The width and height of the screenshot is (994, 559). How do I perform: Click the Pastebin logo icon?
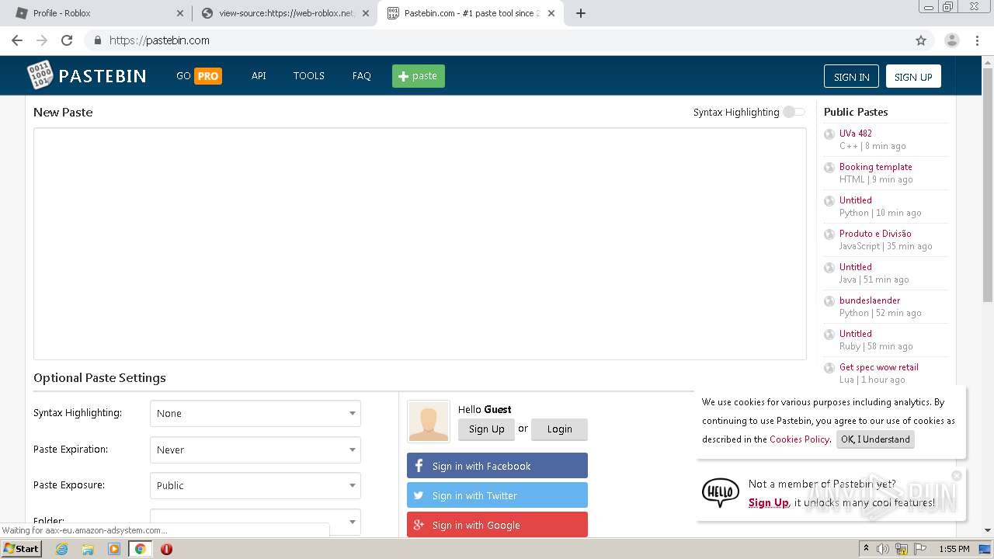pos(40,75)
